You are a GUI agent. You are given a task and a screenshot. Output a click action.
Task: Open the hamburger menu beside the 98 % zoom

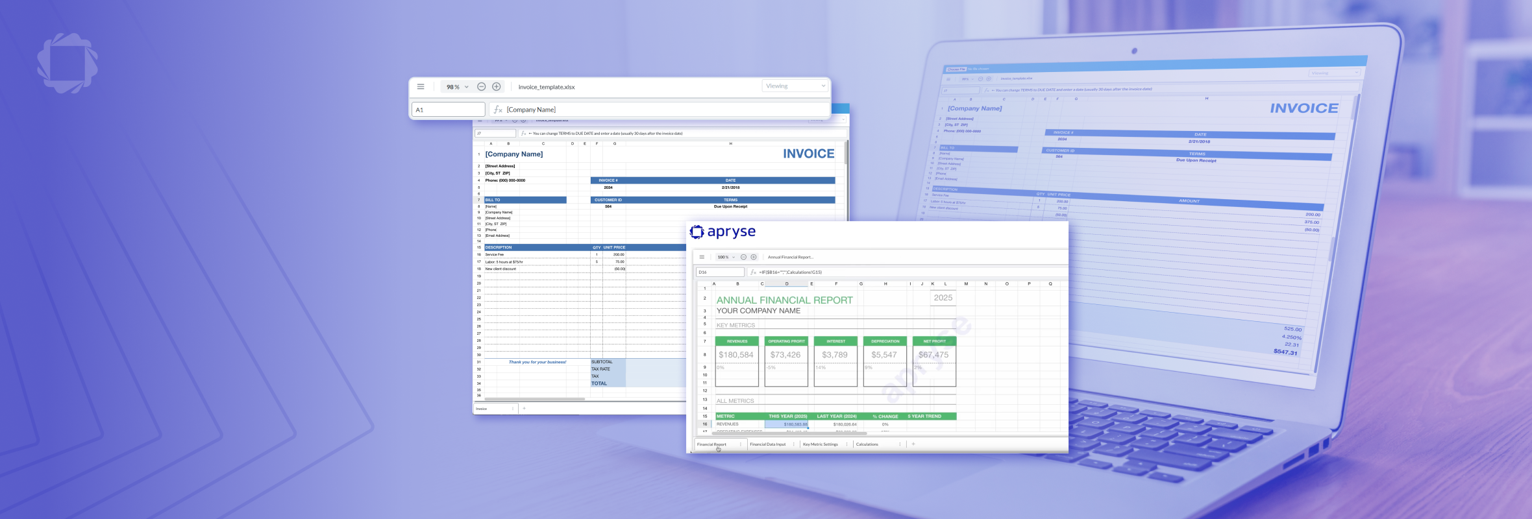coord(421,86)
